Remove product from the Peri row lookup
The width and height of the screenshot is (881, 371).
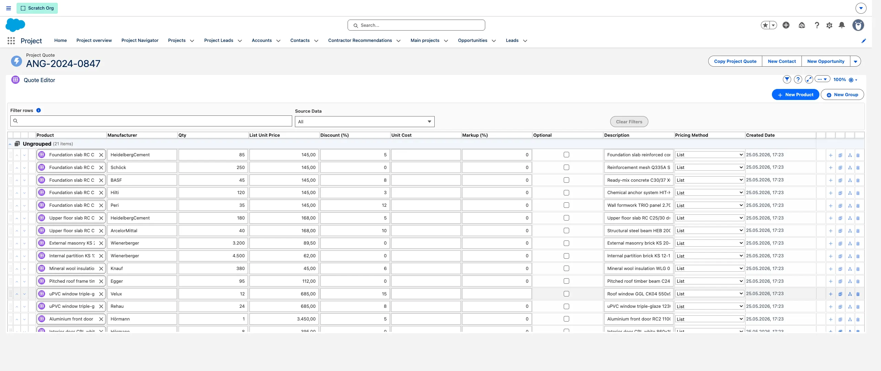coord(101,205)
